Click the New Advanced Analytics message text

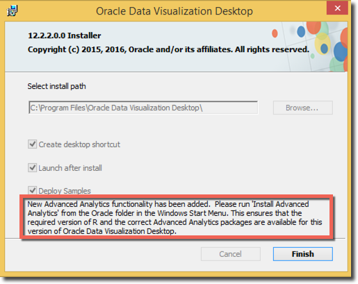coord(174,217)
